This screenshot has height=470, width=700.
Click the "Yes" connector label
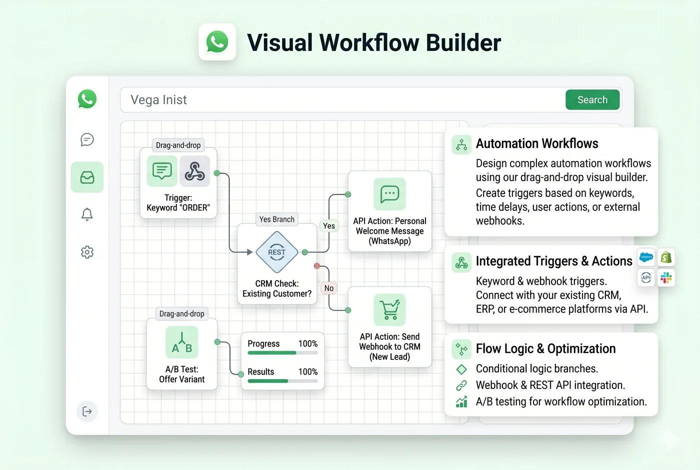329,226
